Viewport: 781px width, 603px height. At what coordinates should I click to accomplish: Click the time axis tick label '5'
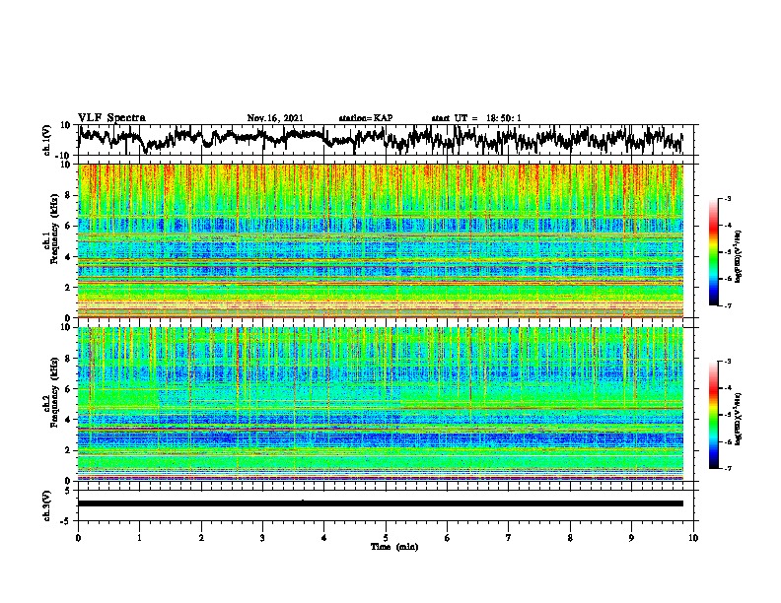pyautogui.click(x=386, y=538)
